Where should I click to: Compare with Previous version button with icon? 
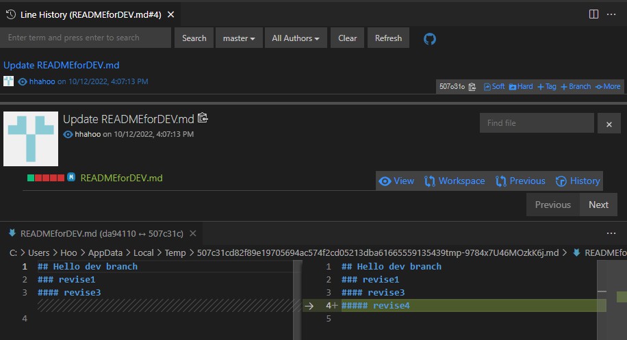tap(520, 181)
